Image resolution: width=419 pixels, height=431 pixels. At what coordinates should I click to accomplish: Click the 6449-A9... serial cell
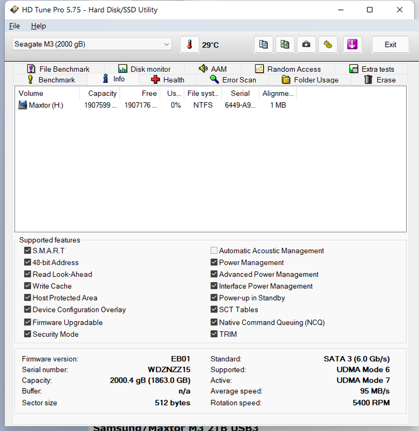(x=240, y=105)
